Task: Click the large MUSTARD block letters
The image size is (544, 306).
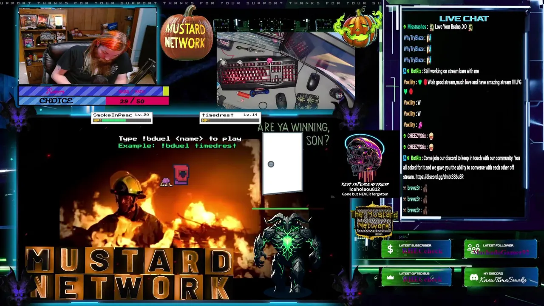Action: pyautogui.click(x=129, y=260)
